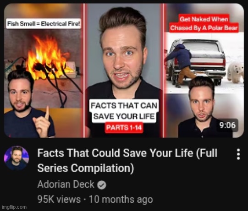Click the polar bear in thumbnail

[x=235, y=73]
